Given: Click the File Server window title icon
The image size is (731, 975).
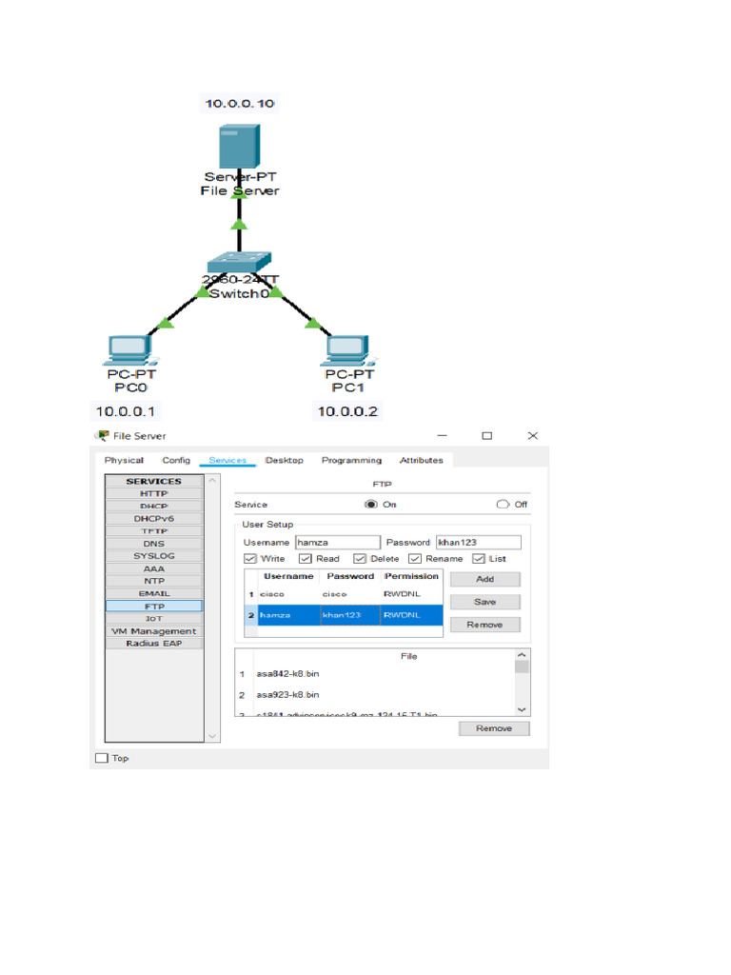Looking at the screenshot, I should [x=101, y=435].
